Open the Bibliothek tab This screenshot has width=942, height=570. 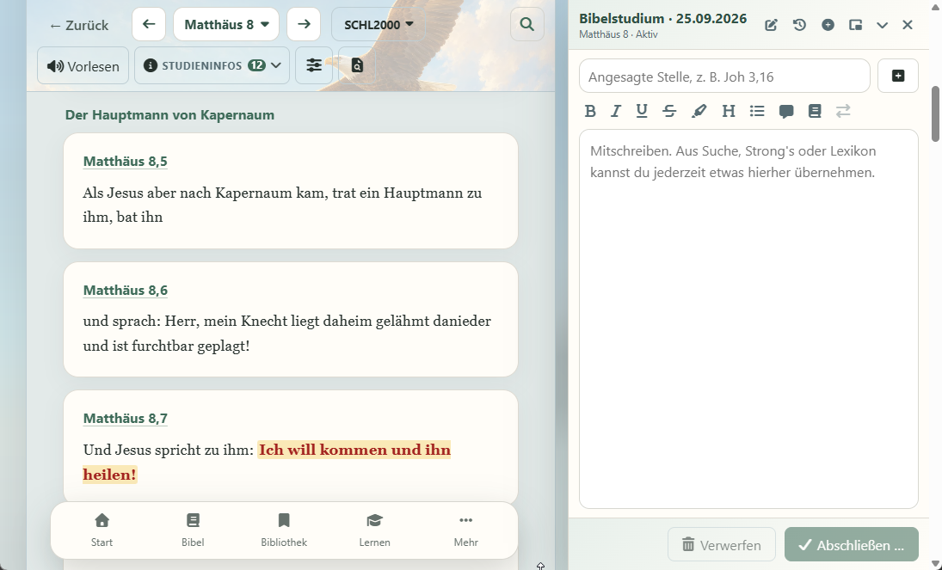pyautogui.click(x=284, y=530)
